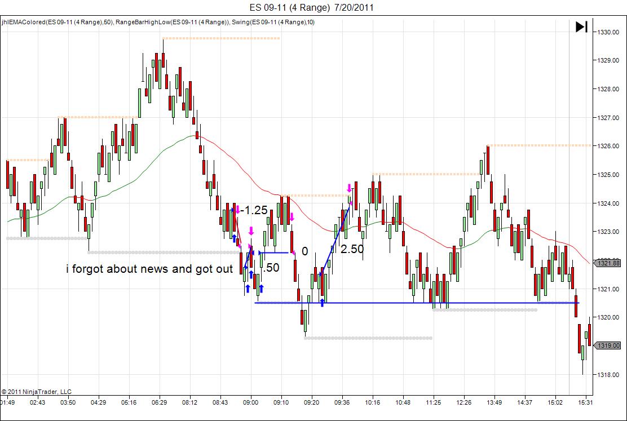This screenshot has height=421, width=627.
Task: Click the jhlEMAColored indicator label text
Action: pos(58,23)
